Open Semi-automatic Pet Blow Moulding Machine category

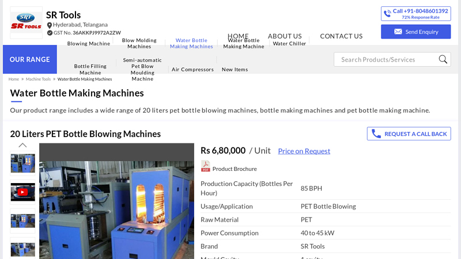tap(142, 69)
